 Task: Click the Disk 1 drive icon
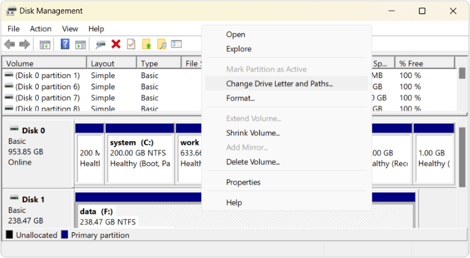pyautogui.click(x=14, y=197)
